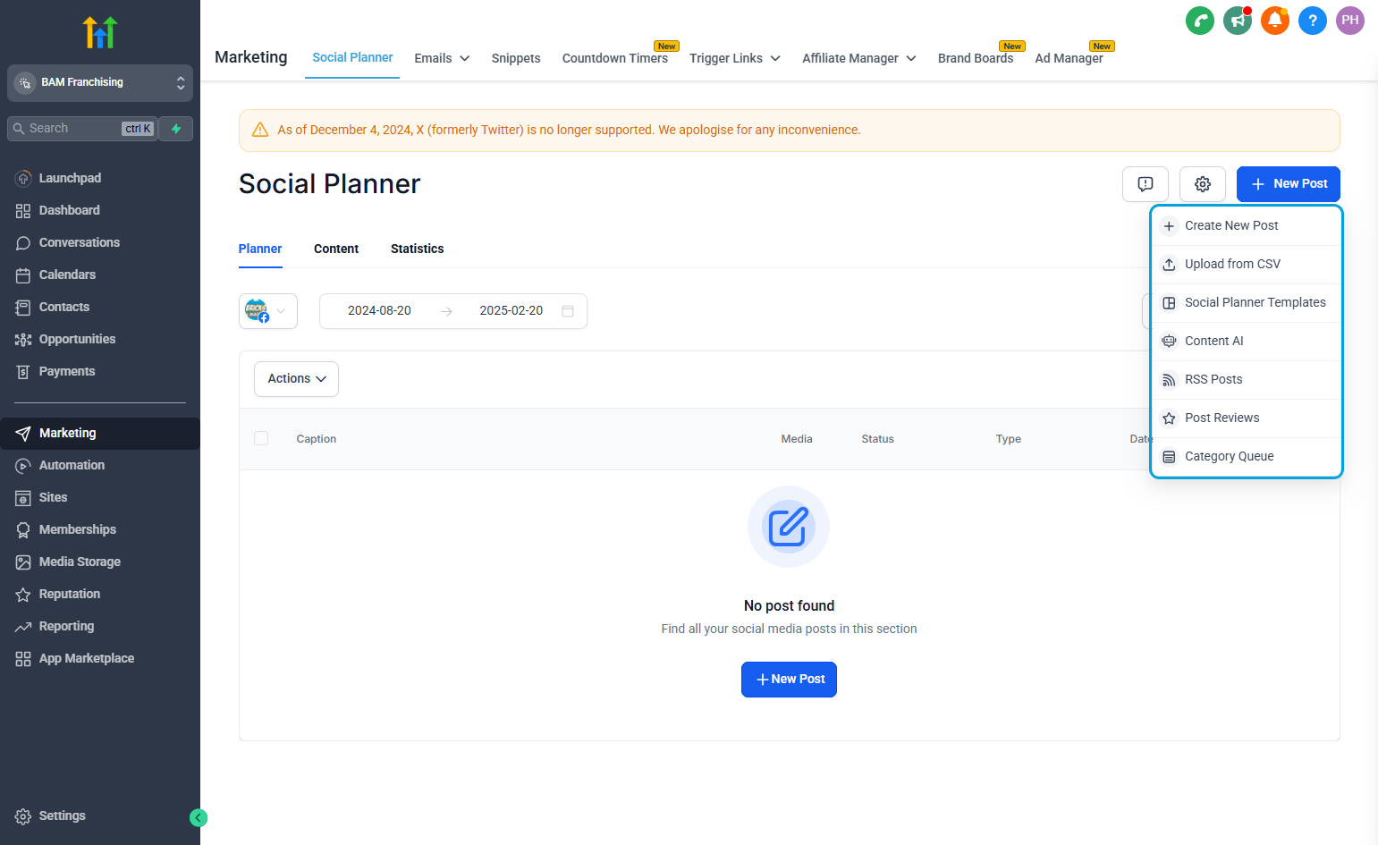Open the orange notifications bell
The image size is (1378, 845).
pyautogui.click(x=1275, y=21)
